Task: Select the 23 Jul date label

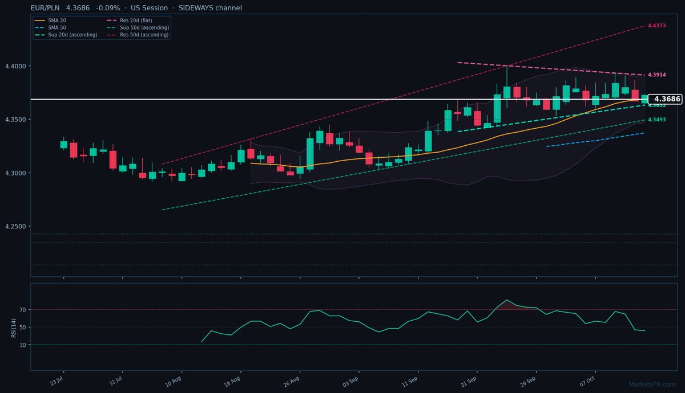Action: click(57, 381)
